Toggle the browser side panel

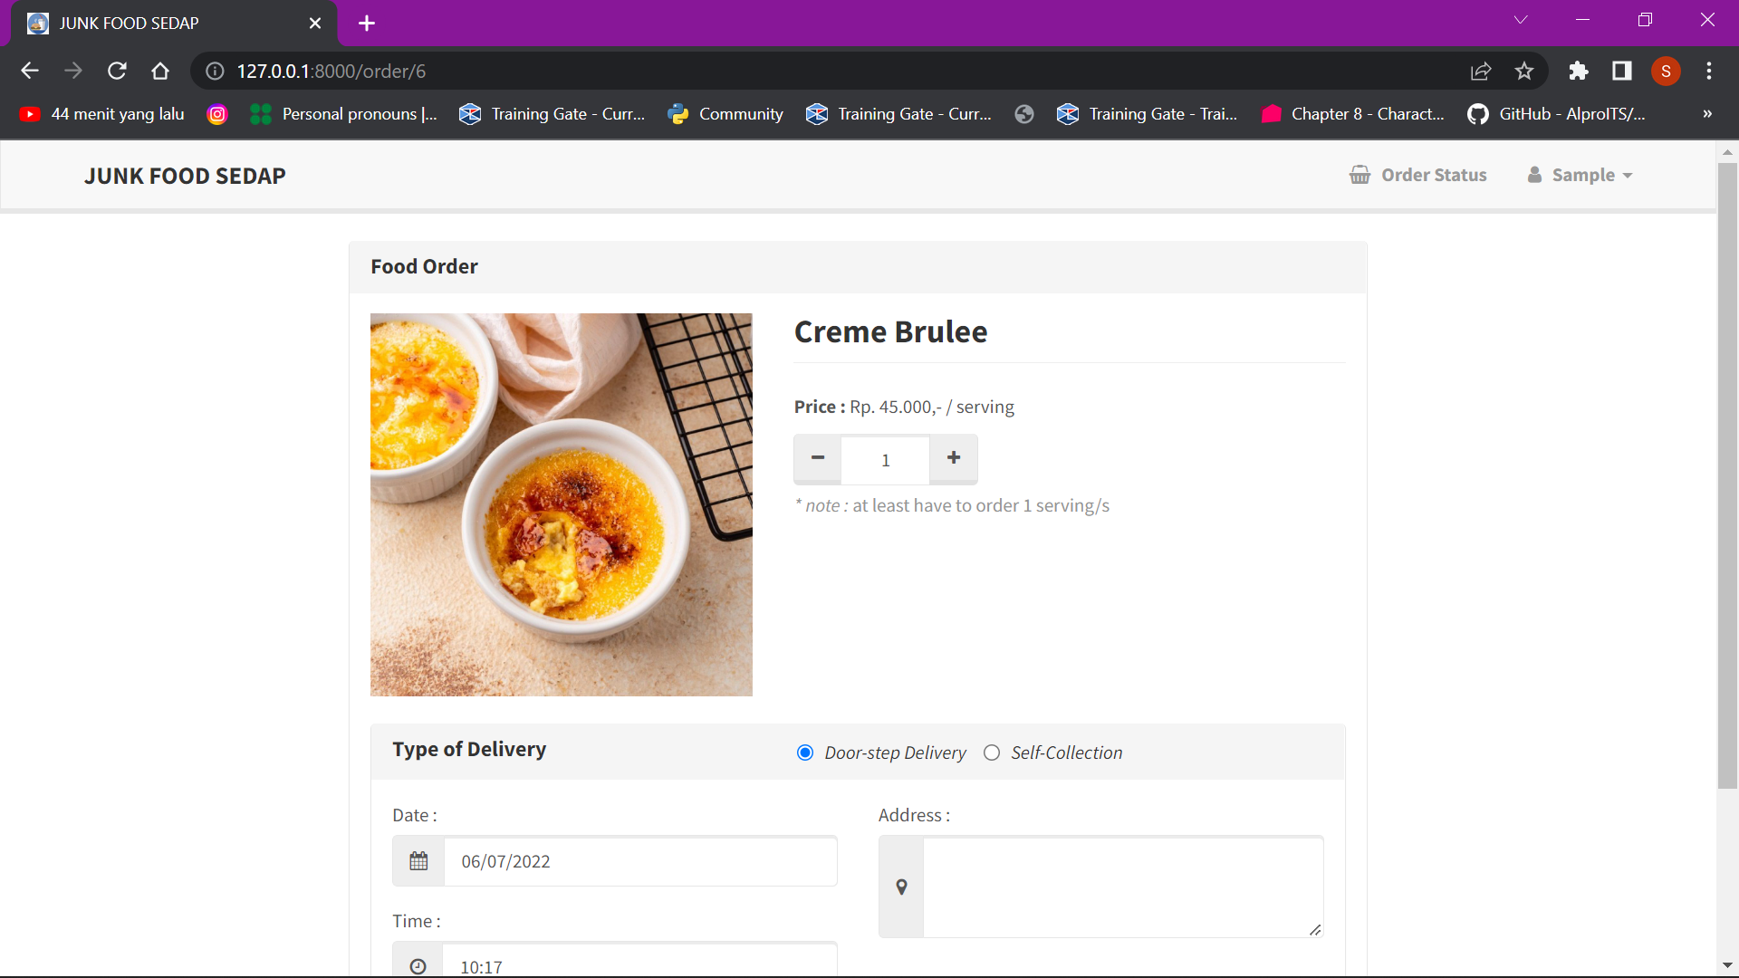tap(1622, 71)
